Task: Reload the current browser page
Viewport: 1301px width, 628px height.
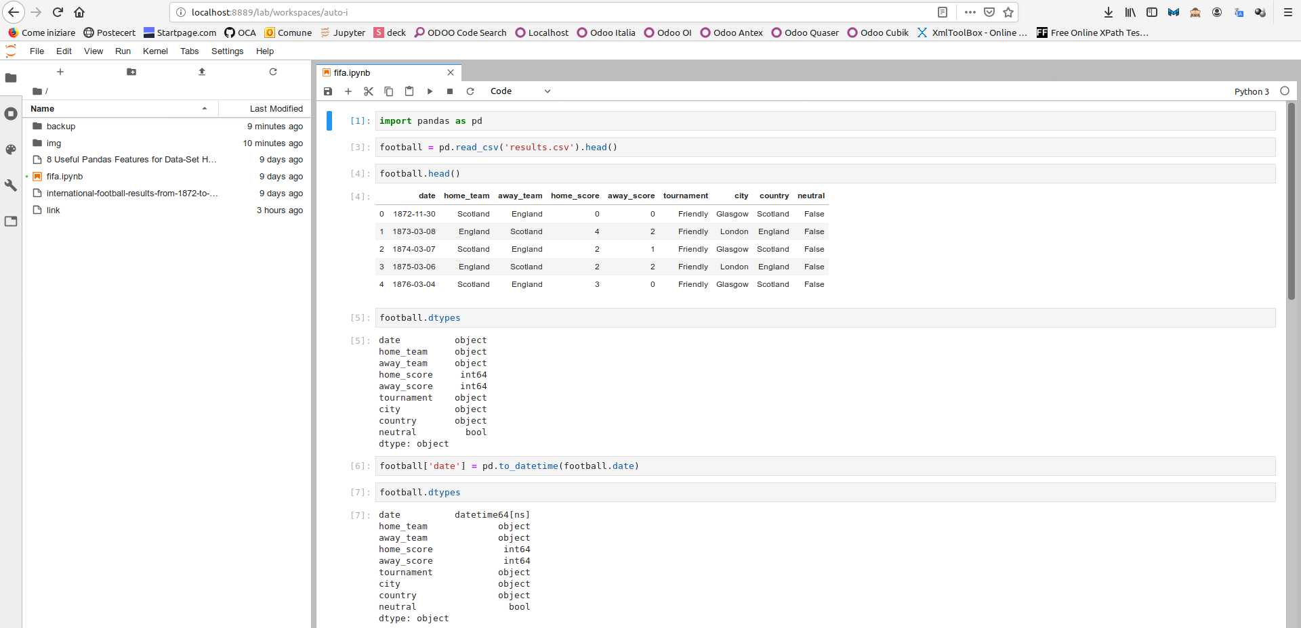Action: pos(58,12)
